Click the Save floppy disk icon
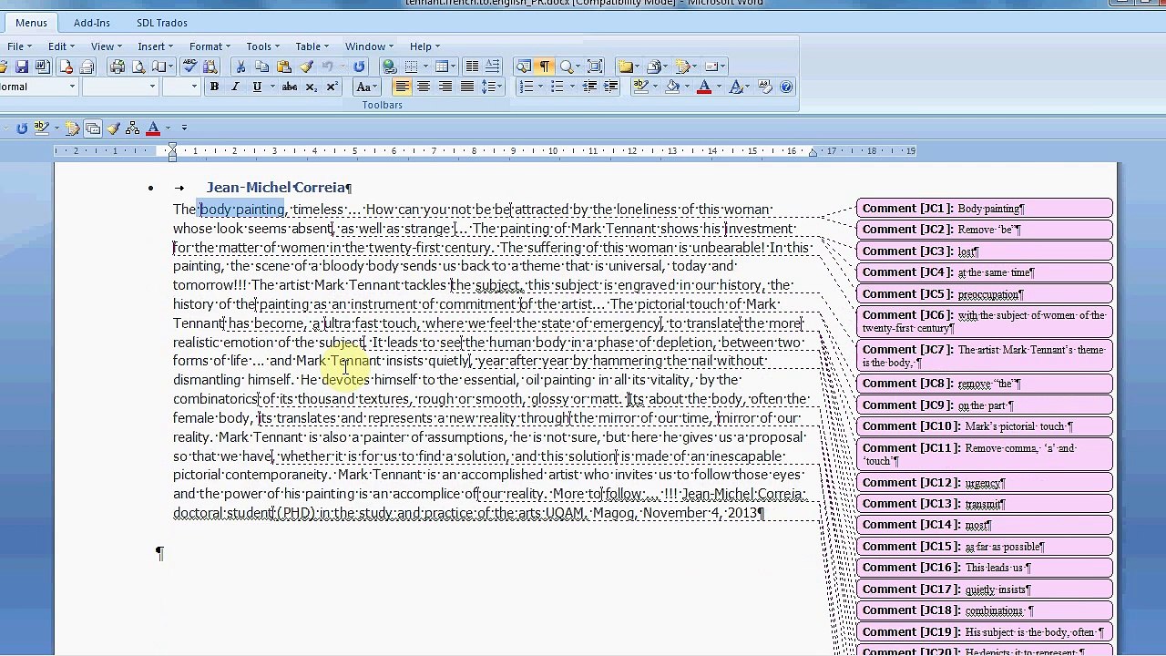Screen dimensions: 1166x656 [22, 67]
